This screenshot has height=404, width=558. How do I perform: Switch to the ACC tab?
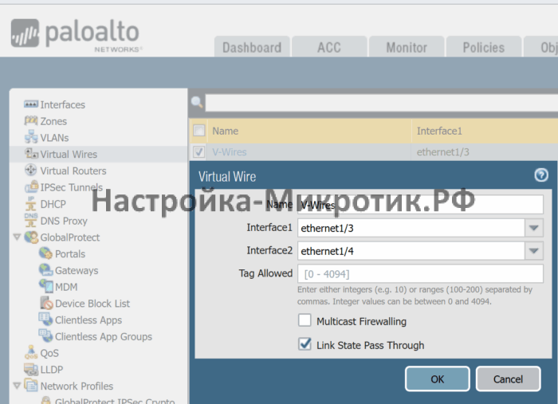(x=329, y=47)
